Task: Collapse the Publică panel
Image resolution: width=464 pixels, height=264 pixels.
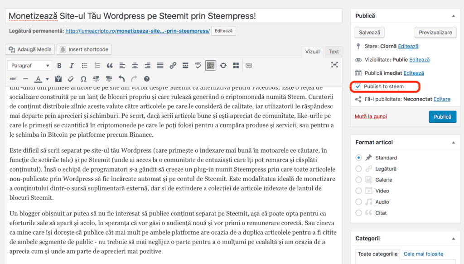Action: click(x=453, y=16)
